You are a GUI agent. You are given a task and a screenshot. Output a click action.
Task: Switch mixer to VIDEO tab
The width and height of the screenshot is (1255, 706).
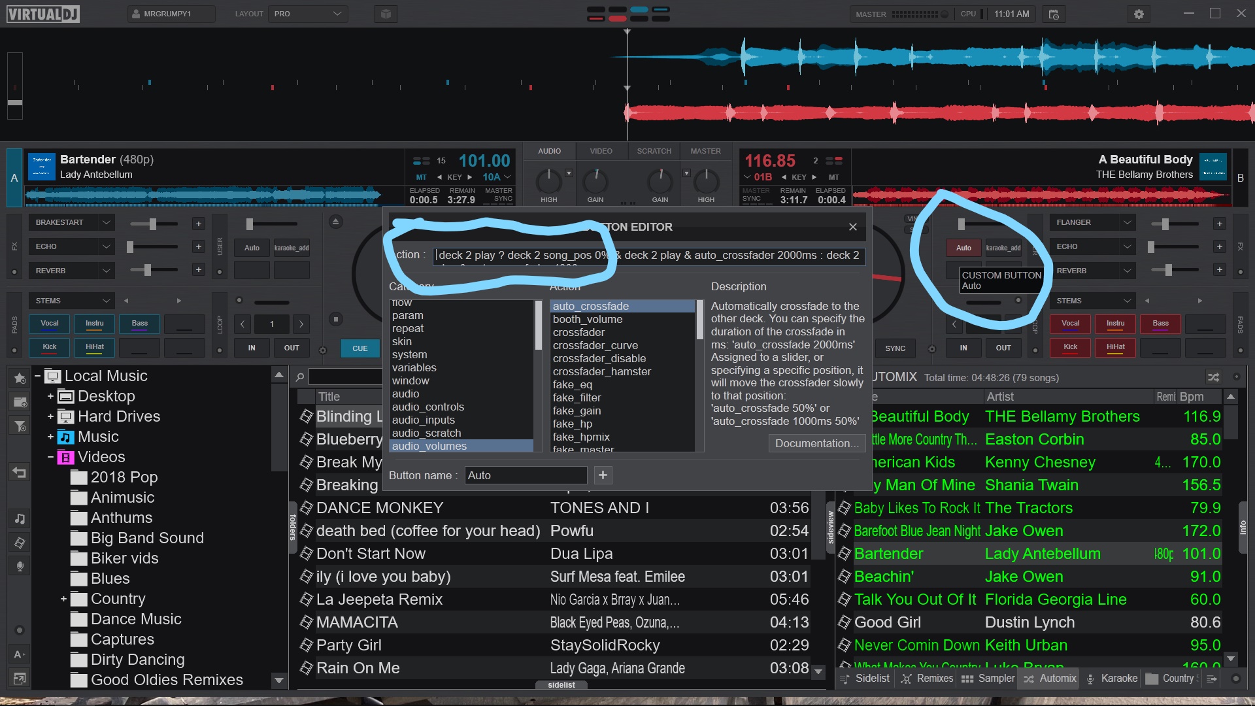click(601, 151)
